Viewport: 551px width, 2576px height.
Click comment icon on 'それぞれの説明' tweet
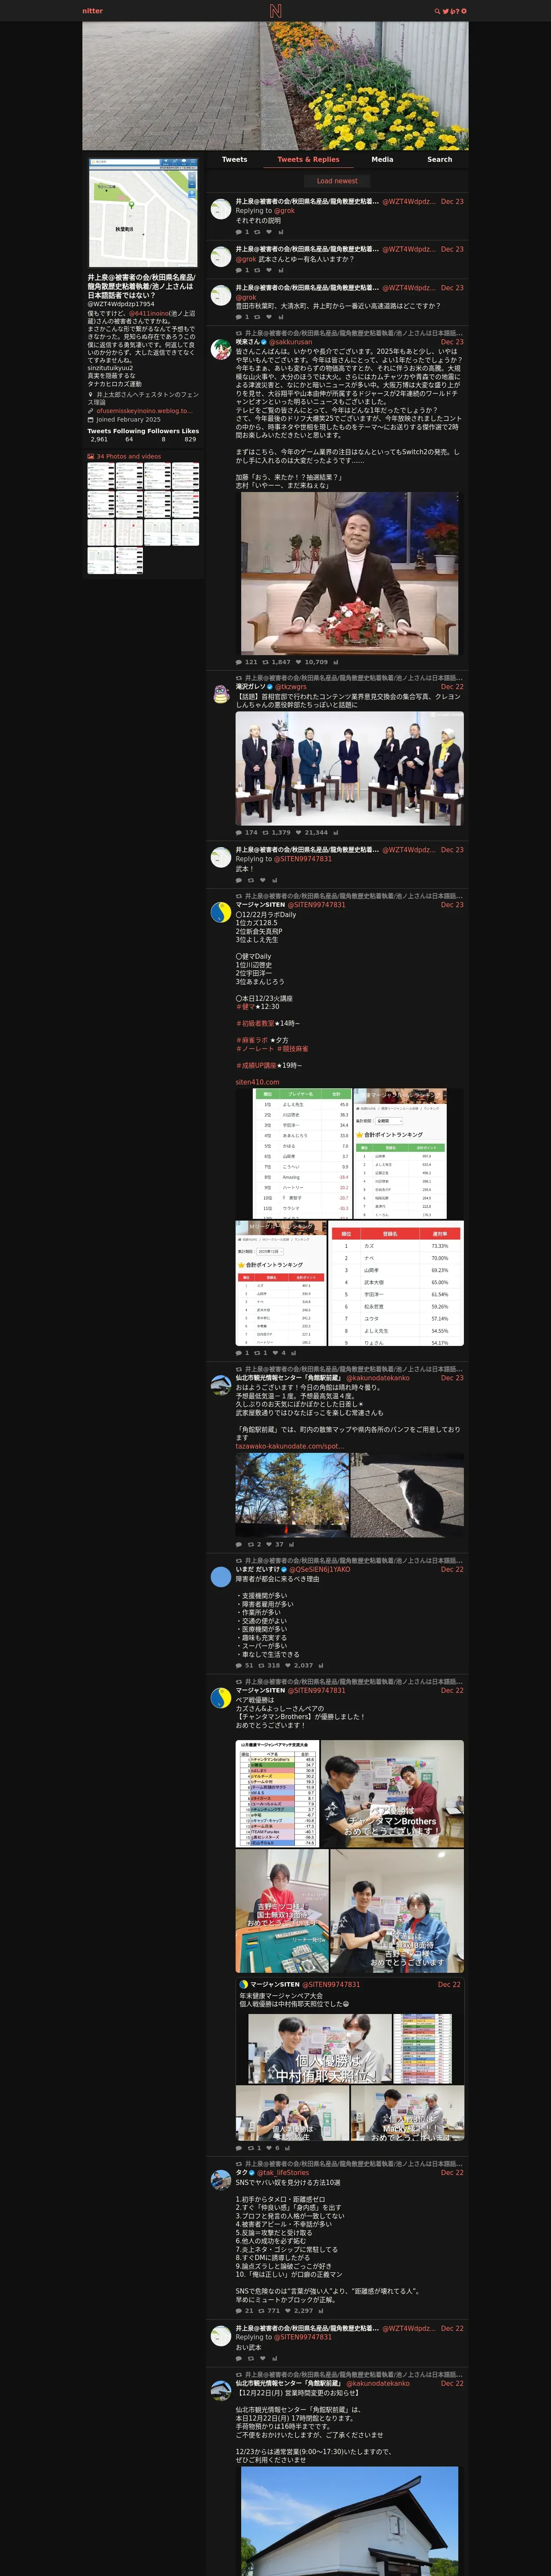tap(238, 232)
